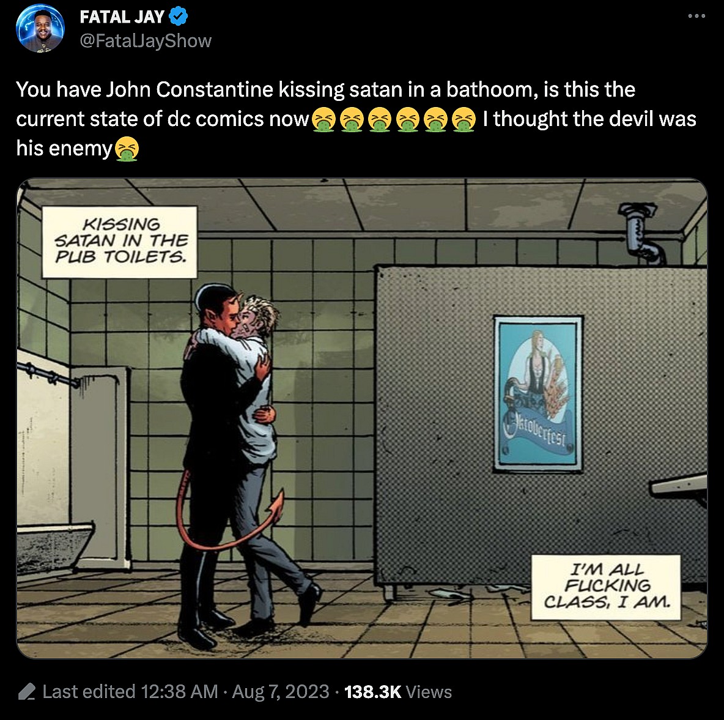Click the pencil edit history icon
Image resolution: width=724 pixels, height=720 pixels.
pos(26,692)
